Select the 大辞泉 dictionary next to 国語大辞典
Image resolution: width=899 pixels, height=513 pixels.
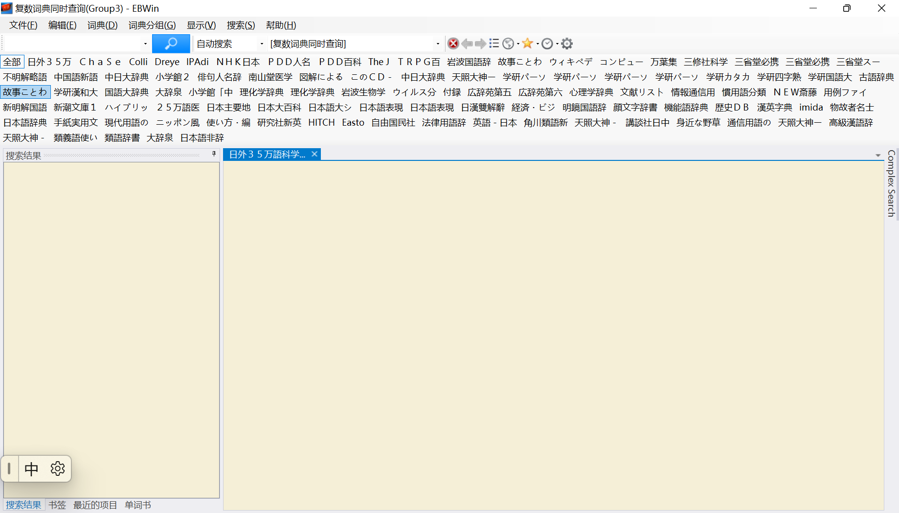(x=168, y=92)
